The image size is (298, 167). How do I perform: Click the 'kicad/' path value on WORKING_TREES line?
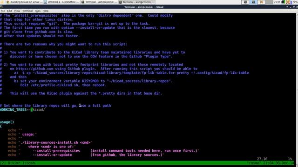[39, 109]
